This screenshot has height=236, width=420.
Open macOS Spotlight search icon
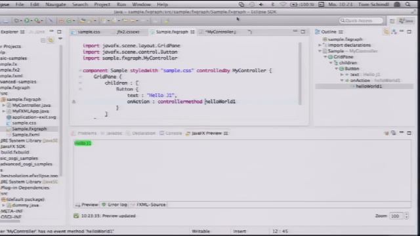(x=408, y=5)
